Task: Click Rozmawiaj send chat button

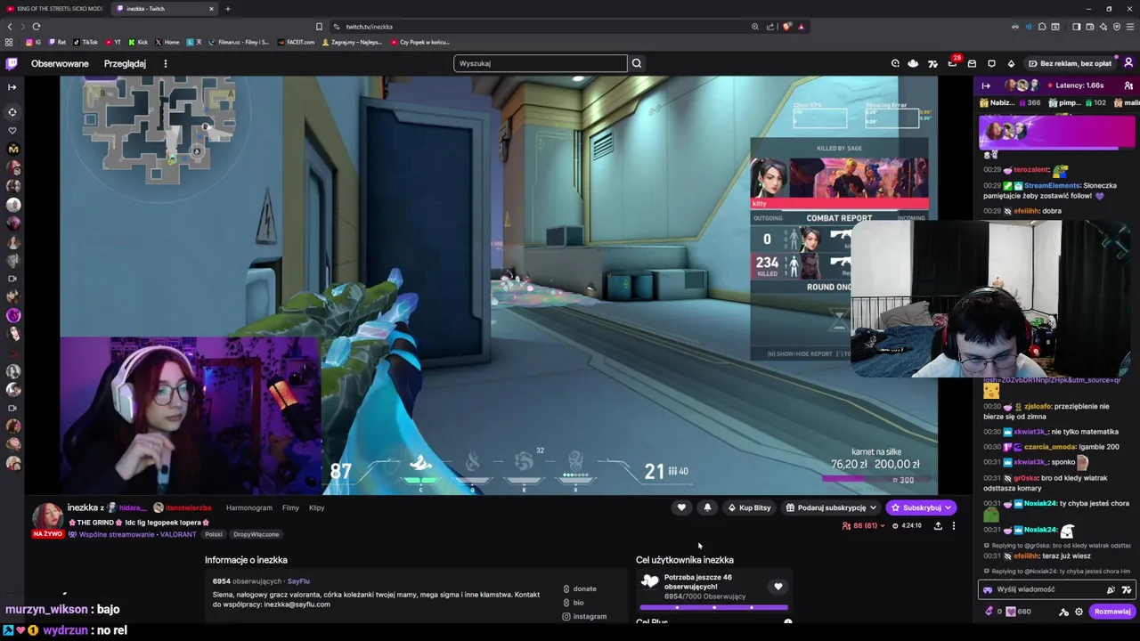Action: [x=1112, y=612]
